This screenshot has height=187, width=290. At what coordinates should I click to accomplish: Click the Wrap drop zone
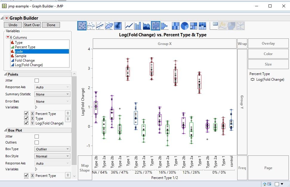pyautogui.click(x=242, y=43)
